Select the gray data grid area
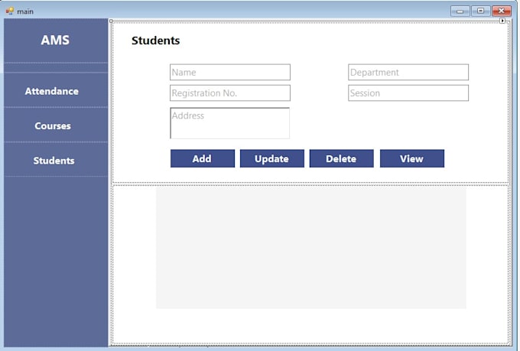520x351 pixels. click(x=311, y=248)
